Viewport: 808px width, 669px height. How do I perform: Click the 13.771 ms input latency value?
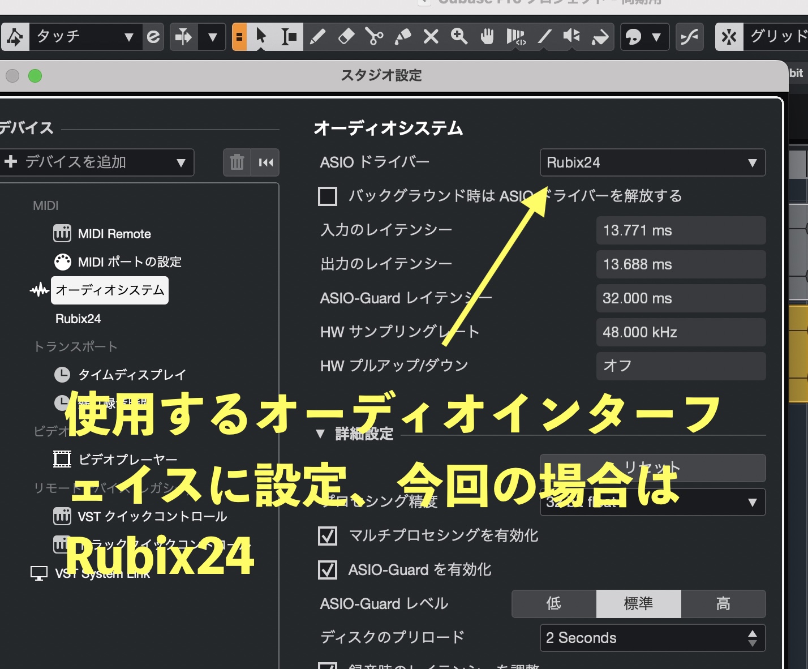click(x=681, y=230)
